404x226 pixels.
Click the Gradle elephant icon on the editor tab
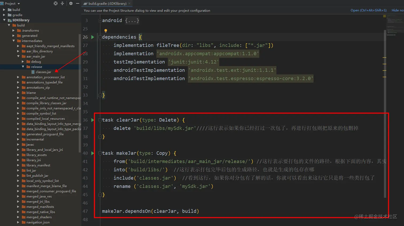(85, 4)
